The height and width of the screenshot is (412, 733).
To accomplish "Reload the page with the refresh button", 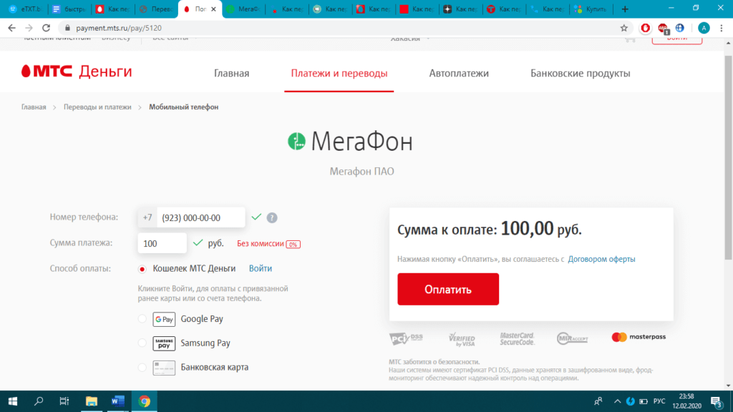I will pos(47,28).
